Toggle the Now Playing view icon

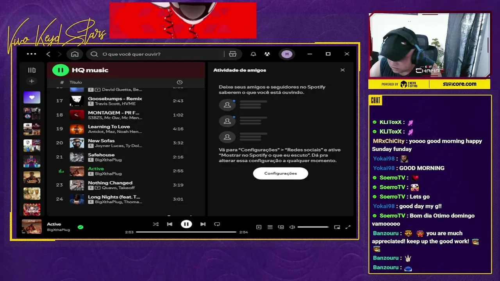tap(259, 227)
